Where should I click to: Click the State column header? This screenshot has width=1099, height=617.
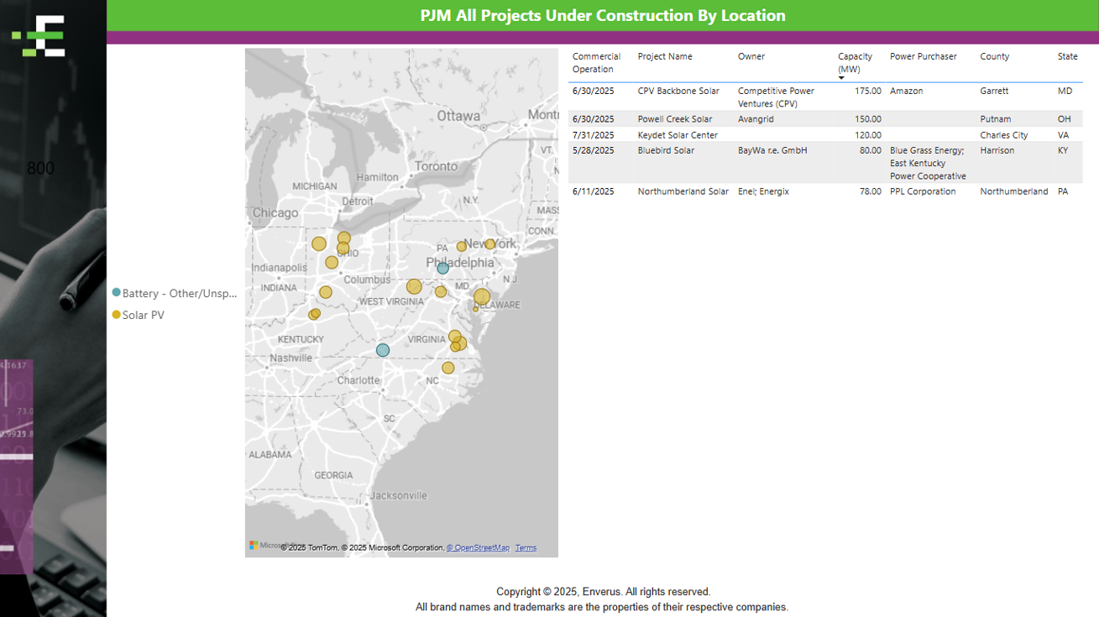1067,57
